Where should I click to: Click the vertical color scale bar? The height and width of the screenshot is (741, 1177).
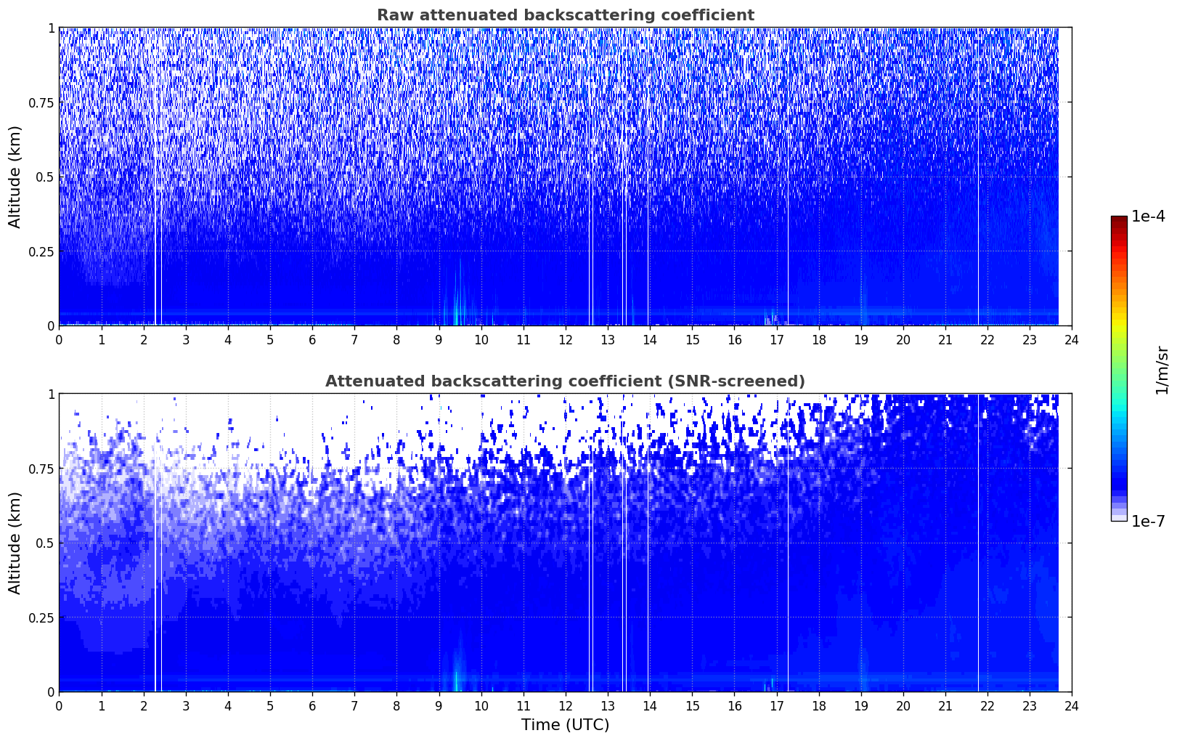(x=1119, y=368)
